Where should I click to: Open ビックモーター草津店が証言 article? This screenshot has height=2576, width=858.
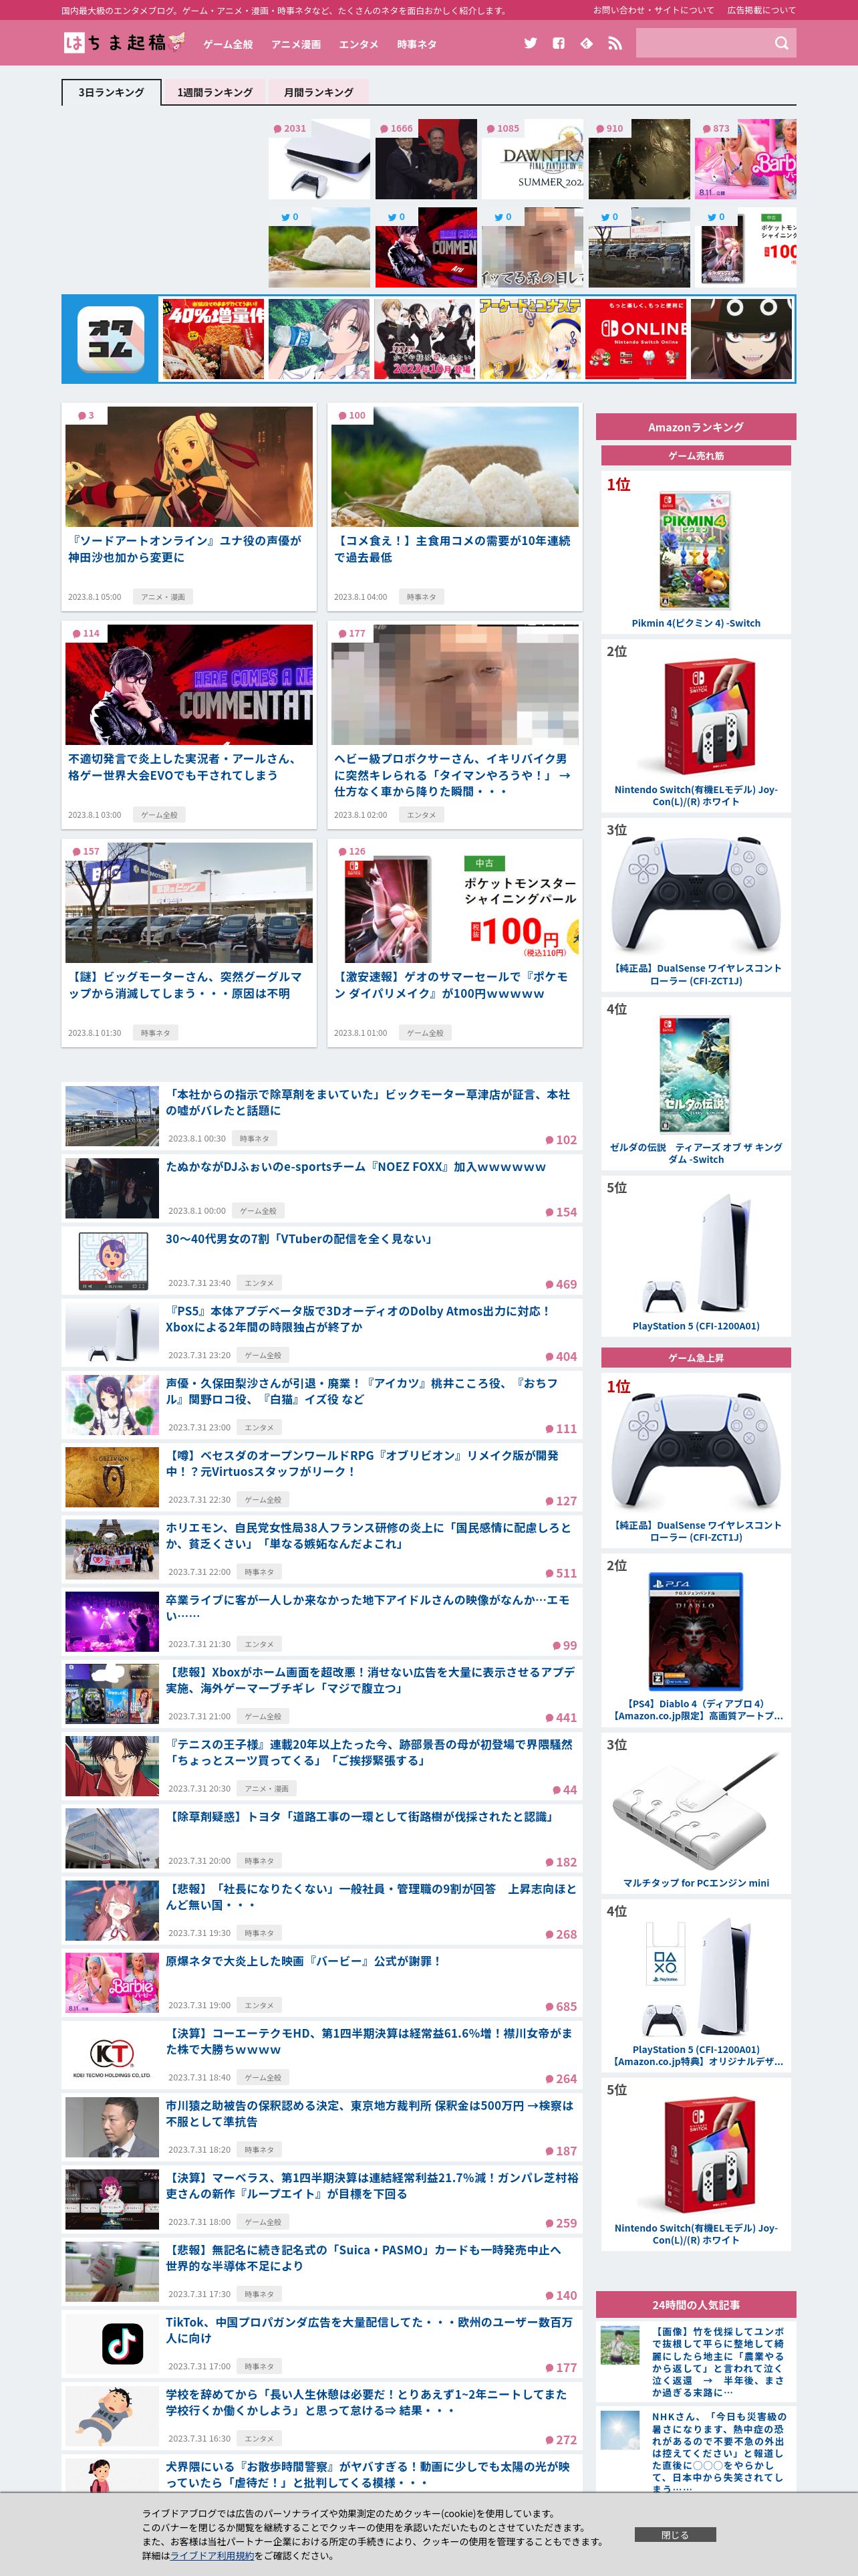click(368, 1102)
